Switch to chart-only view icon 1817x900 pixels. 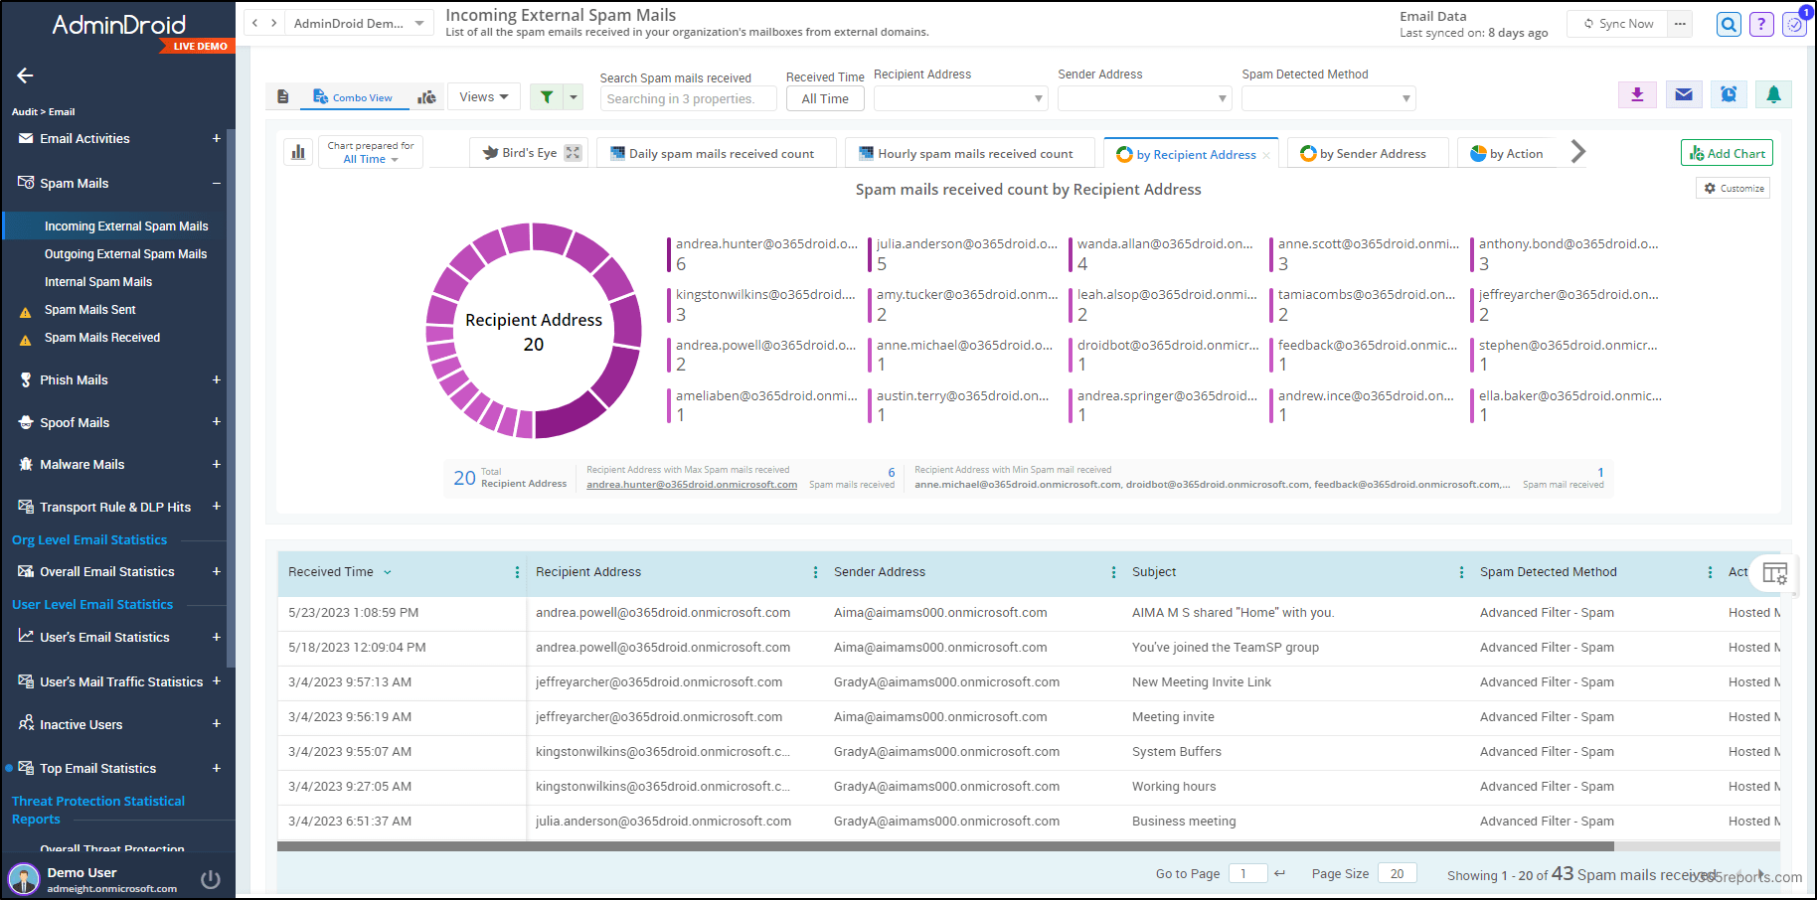[x=427, y=96]
